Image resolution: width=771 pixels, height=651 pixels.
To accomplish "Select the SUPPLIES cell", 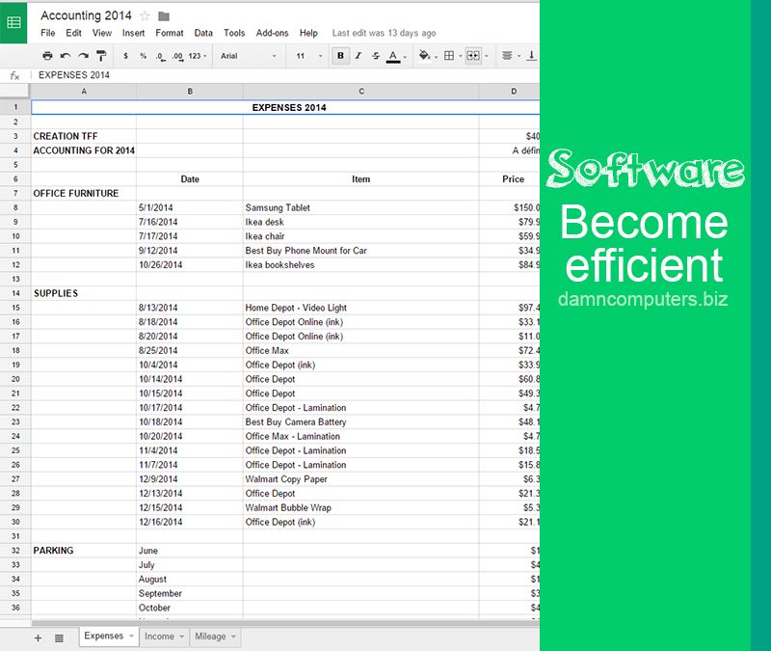I will (84, 293).
